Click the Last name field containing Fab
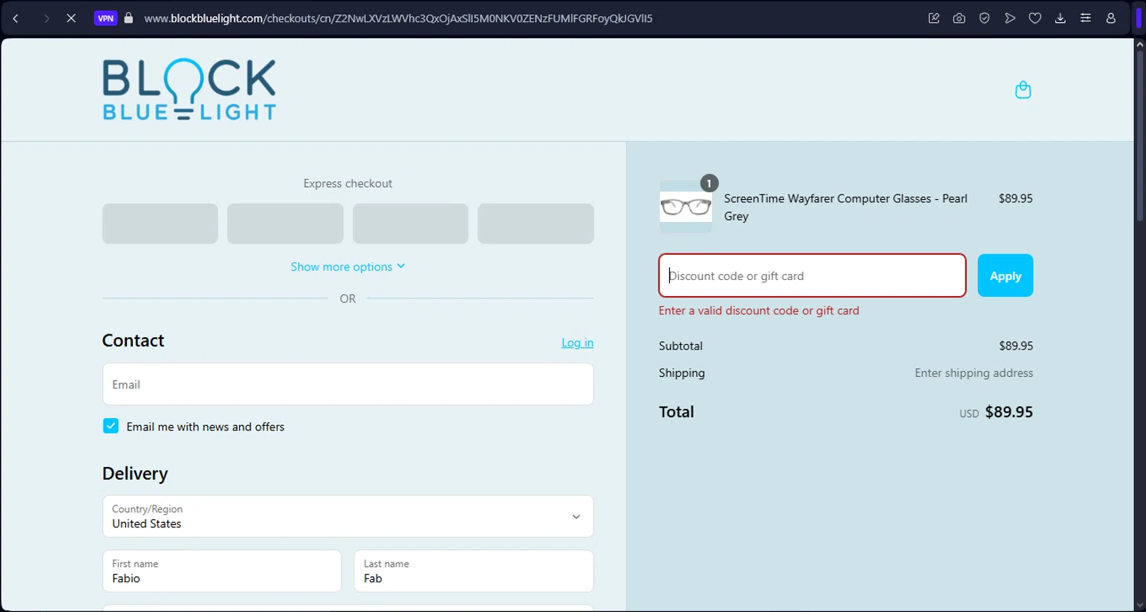 474,571
